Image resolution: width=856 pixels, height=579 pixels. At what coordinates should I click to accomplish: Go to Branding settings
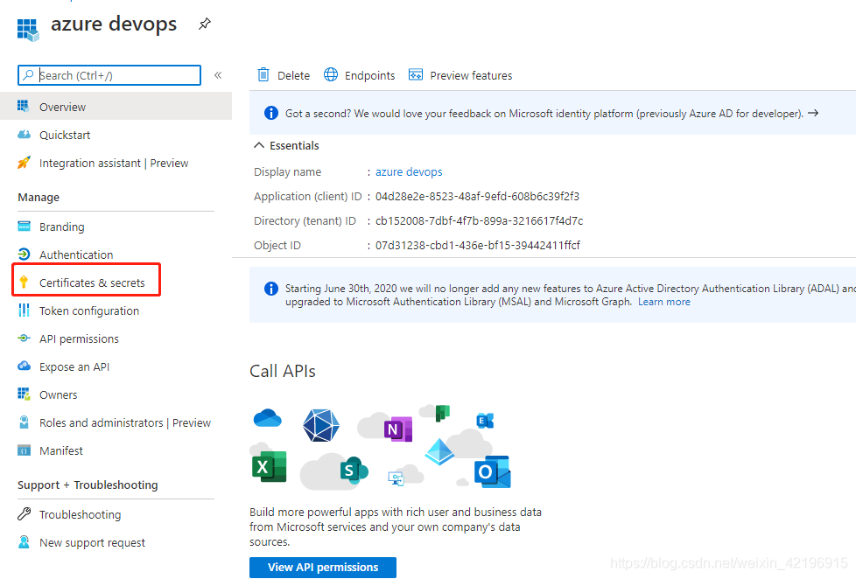click(61, 227)
